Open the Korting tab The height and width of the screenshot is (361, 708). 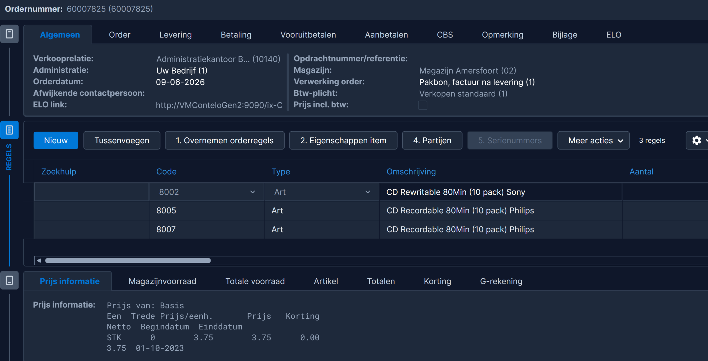coord(437,281)
